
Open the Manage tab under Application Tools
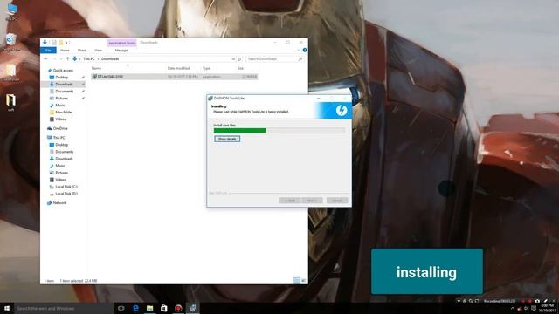coord(121,51)
